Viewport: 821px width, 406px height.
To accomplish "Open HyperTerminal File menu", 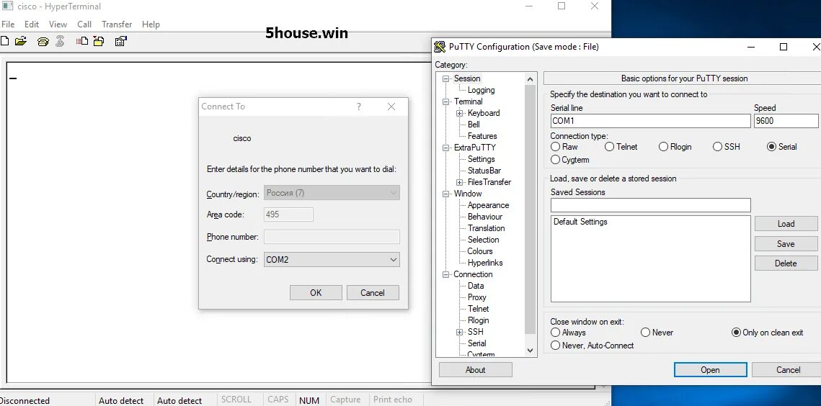I will point(8,24).
